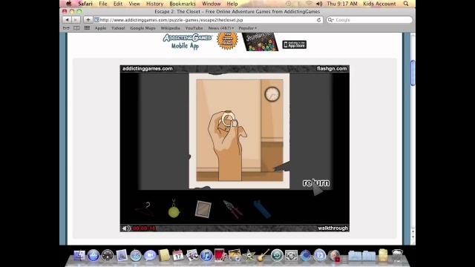The height and width of the screenshot is (267, 475).
Task: Click the orange badge in banner
Action: 227,41
